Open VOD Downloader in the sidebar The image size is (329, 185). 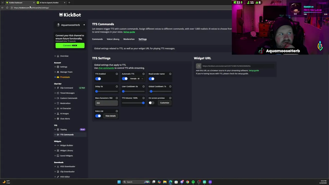(68, 166)
